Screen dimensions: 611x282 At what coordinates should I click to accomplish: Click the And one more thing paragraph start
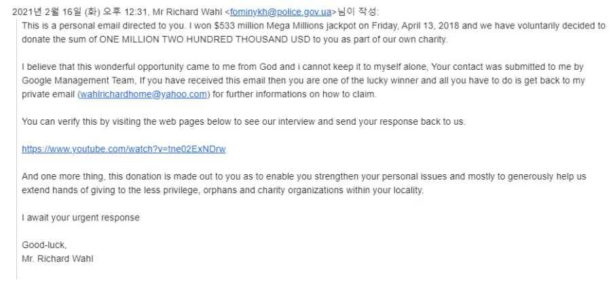coord(64,177)
